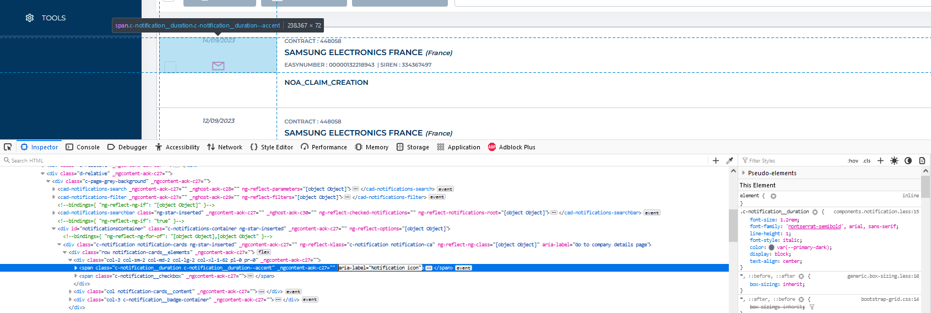931x313 pixels.
Task: Click ellipsis badge in cad-notifications-filter row
Action: pos(347,197)
